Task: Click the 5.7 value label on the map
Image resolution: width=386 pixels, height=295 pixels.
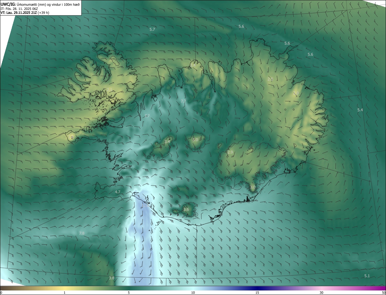Action: [x=152, y=29]
